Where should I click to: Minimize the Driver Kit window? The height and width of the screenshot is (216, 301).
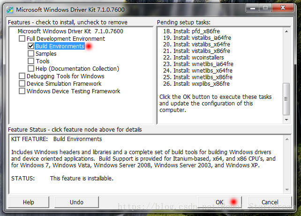pyautogui.click(x=253, y=8)
